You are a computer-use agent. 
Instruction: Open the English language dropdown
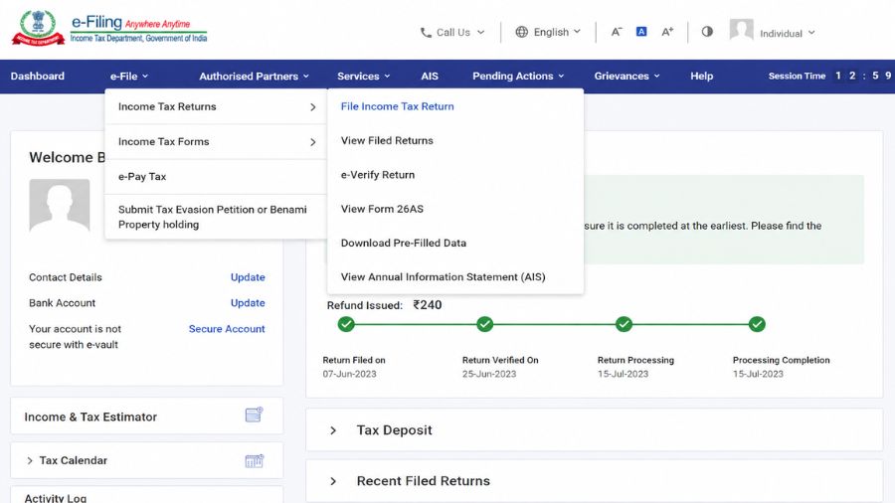pyautogui.click(x=548, y=32)
